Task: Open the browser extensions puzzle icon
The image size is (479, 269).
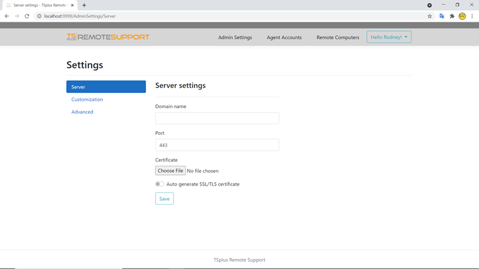Action: tap(452, 16)
